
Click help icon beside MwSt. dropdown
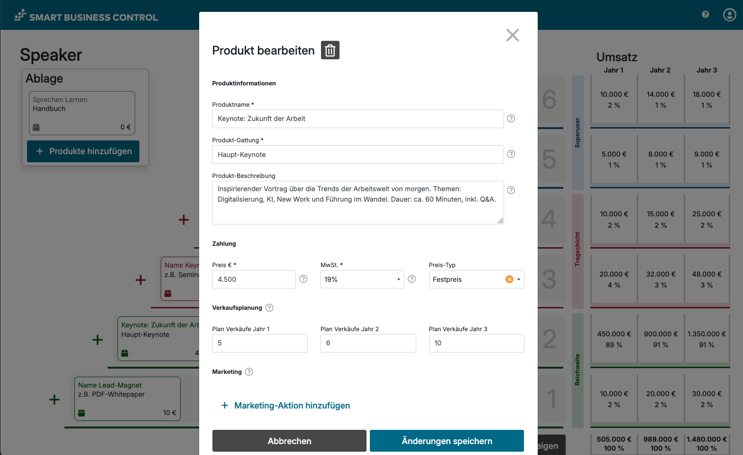tap(412, 279)
